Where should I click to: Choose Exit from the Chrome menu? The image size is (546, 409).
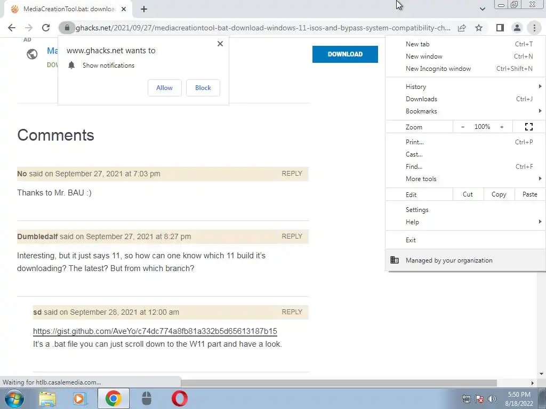click(x=465, y=240)
